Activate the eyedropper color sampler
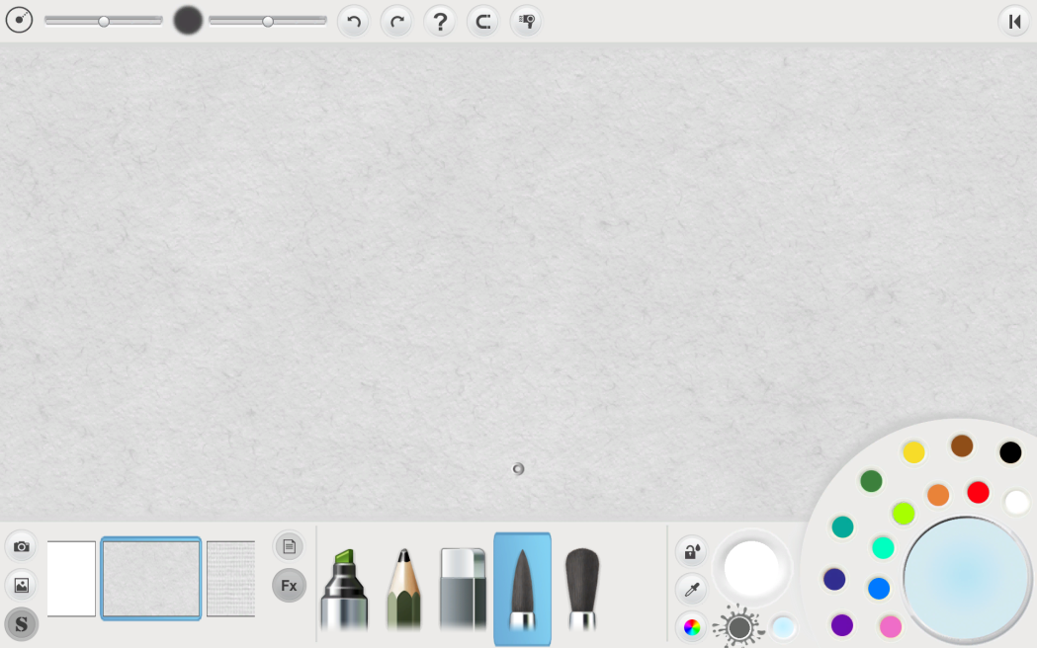1037x648 pixels. 691,590
